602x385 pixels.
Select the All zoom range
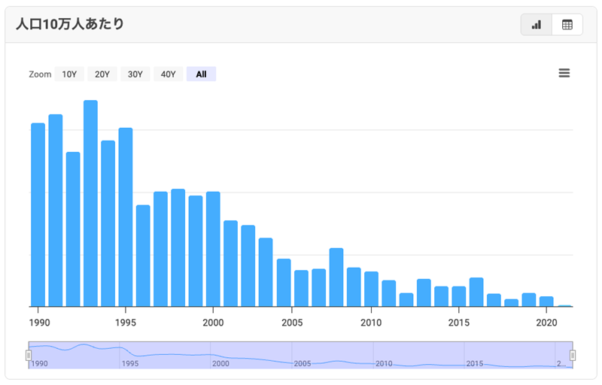coord(201,74)
